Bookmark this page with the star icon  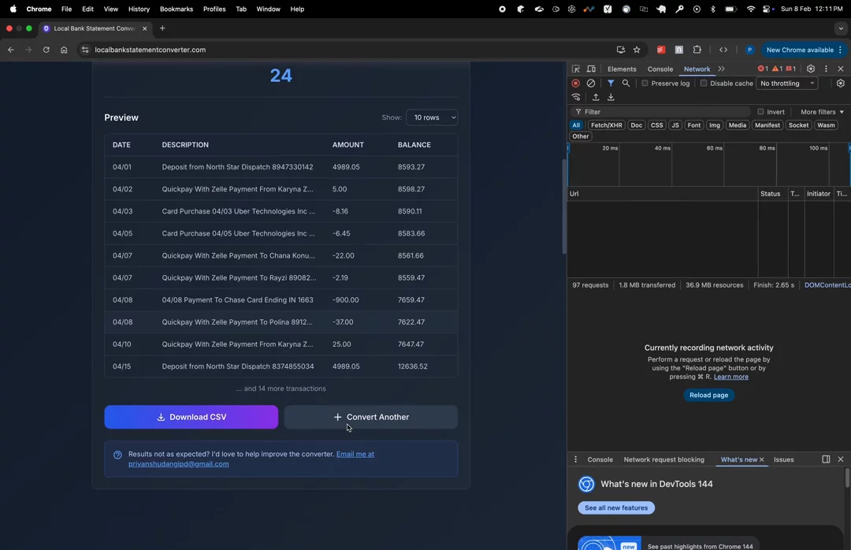tap(637, 50)
